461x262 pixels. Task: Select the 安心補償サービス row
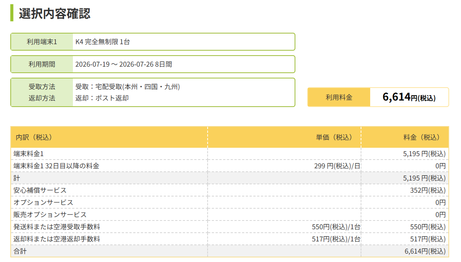point(230,190)
